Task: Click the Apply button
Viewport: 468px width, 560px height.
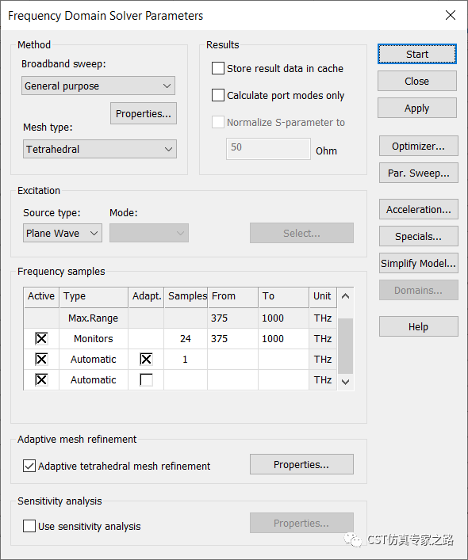Action: (x=417, y=108)
